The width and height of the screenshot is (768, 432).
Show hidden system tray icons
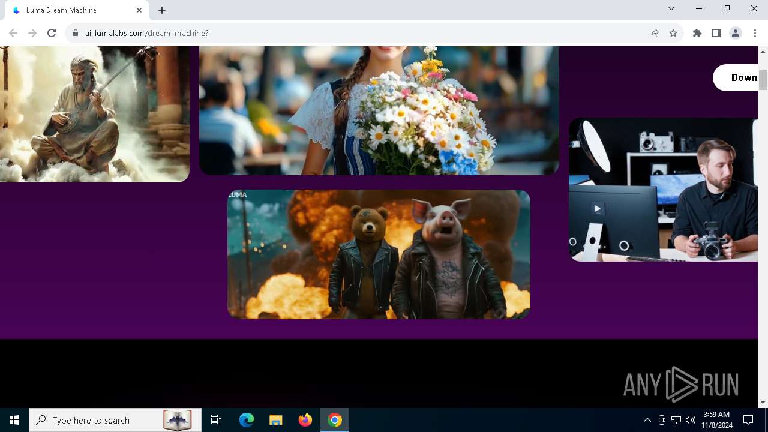point(647,420)
